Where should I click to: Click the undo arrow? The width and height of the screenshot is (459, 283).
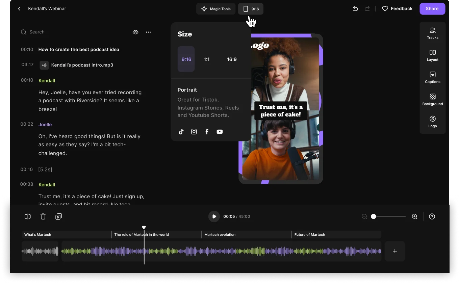tap(355, 8)
